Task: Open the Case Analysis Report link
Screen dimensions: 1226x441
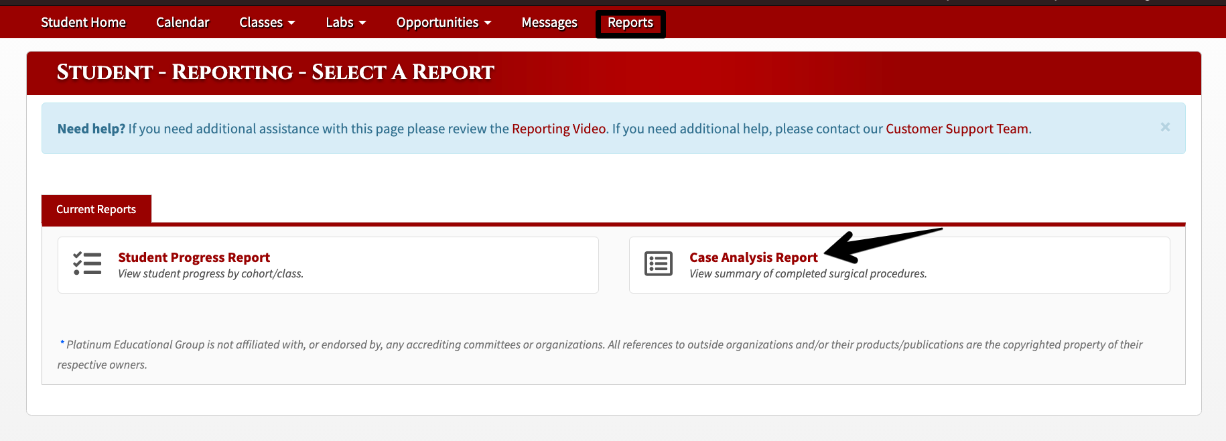Action: [x=754, y=257]
